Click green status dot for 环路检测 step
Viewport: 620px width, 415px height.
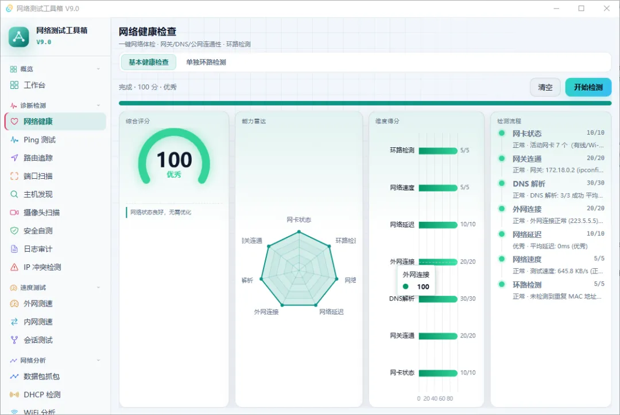501,284
